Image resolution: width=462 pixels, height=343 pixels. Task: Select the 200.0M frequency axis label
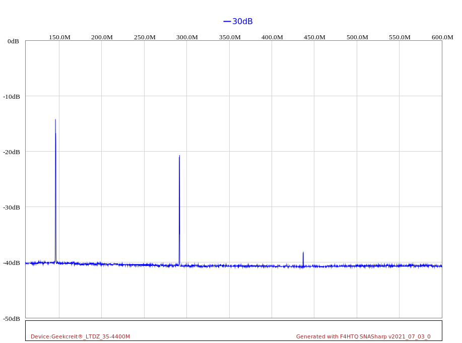coord(102,37)
